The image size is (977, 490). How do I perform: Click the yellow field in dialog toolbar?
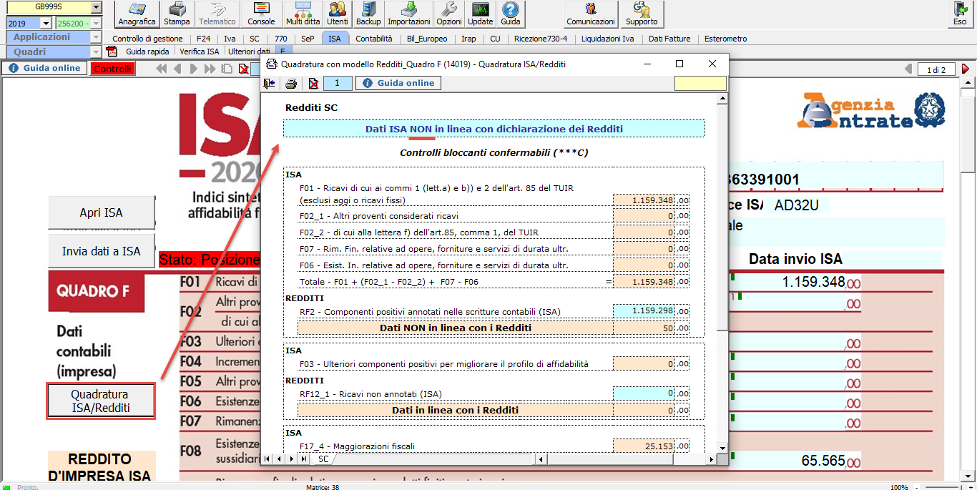[700, 84]
